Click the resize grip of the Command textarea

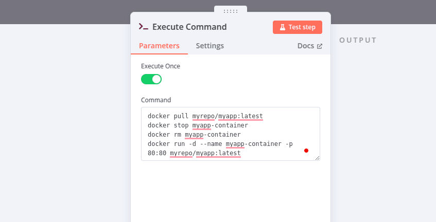click(317, 158)
